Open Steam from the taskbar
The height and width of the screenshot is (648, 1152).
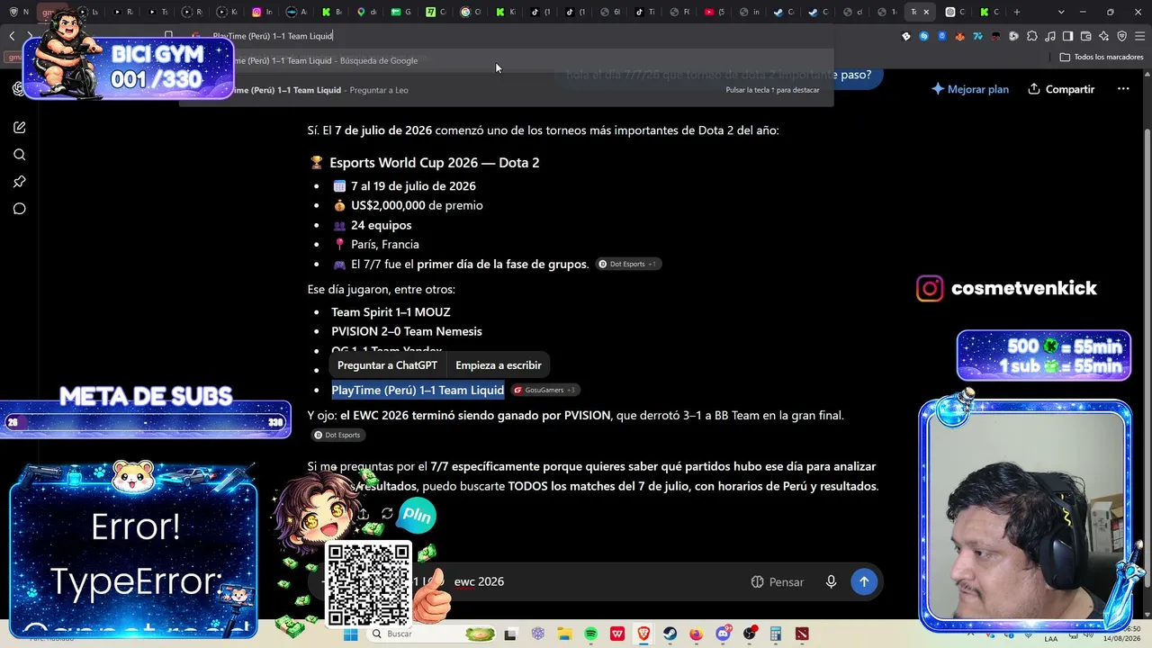click(x=670, y=634)
